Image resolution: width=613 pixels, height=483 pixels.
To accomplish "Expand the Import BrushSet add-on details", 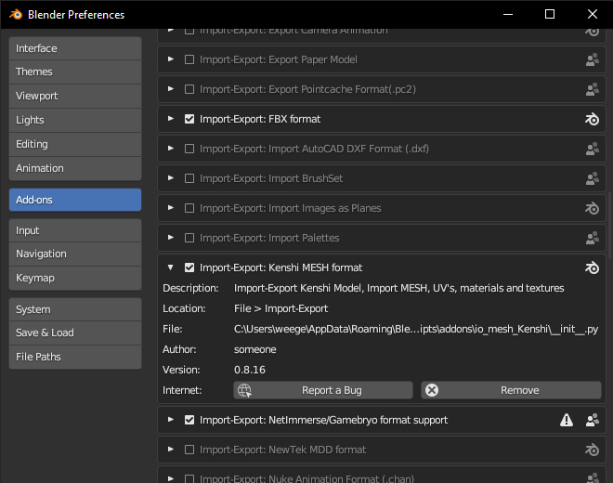I will 171,178.
